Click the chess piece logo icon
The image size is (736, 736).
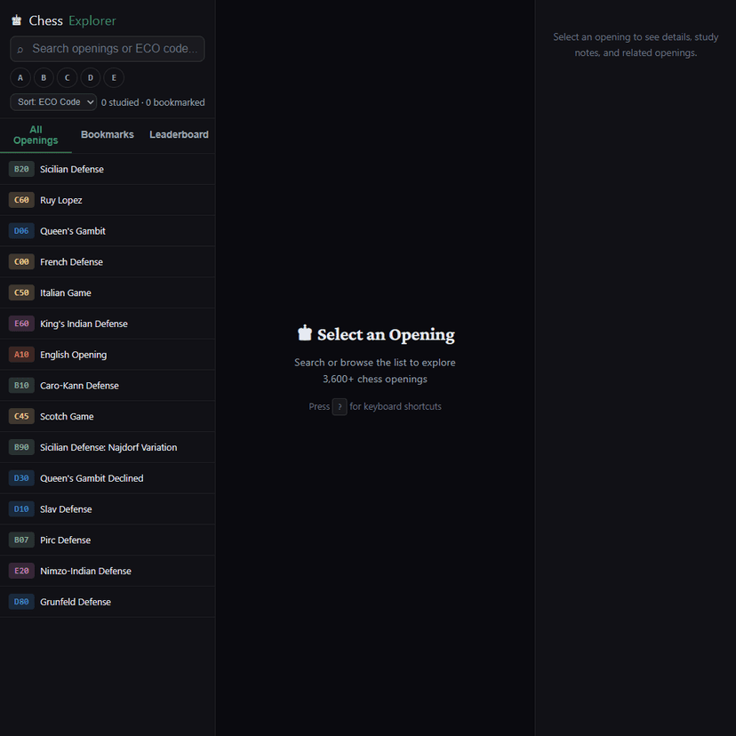coord(17,20)
